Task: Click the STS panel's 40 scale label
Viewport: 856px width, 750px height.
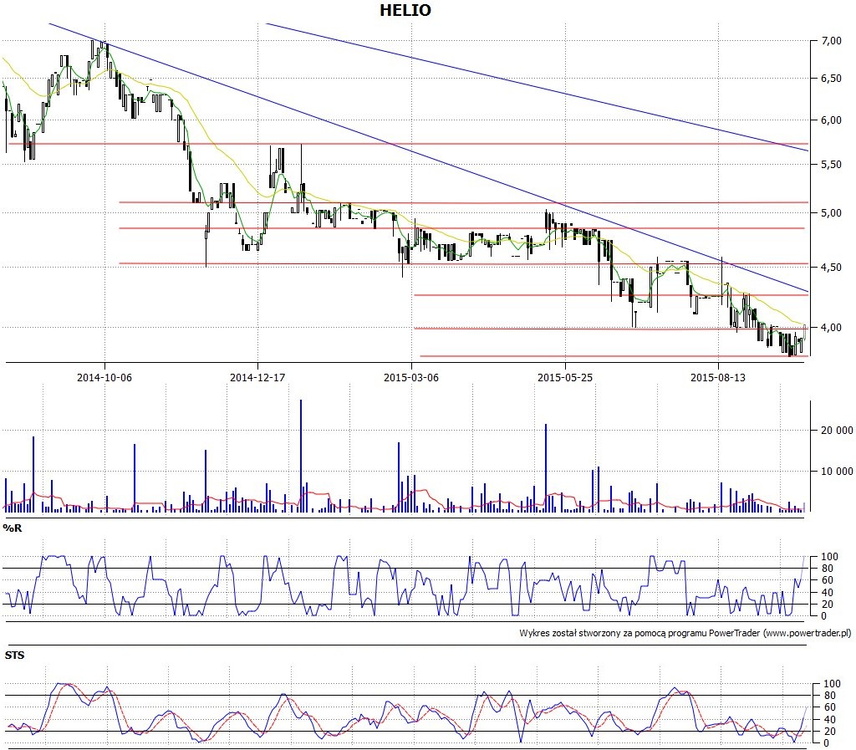Action: 829,719
